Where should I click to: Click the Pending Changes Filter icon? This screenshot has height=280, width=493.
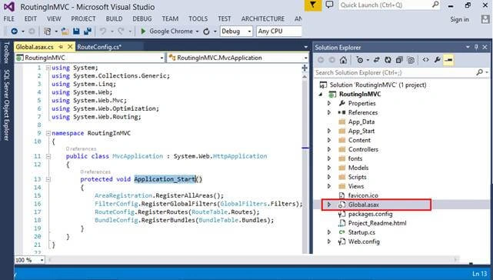tap(360, 60)
